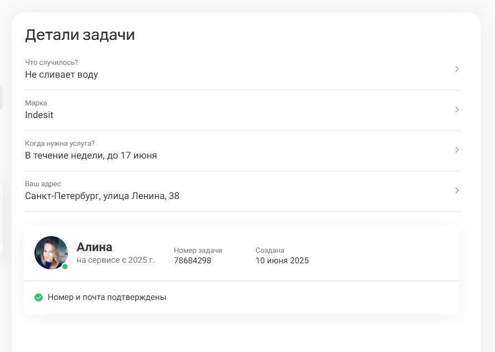Click the task number 78684298
This screenshot has height=352, width=495.
coord(192,261)
